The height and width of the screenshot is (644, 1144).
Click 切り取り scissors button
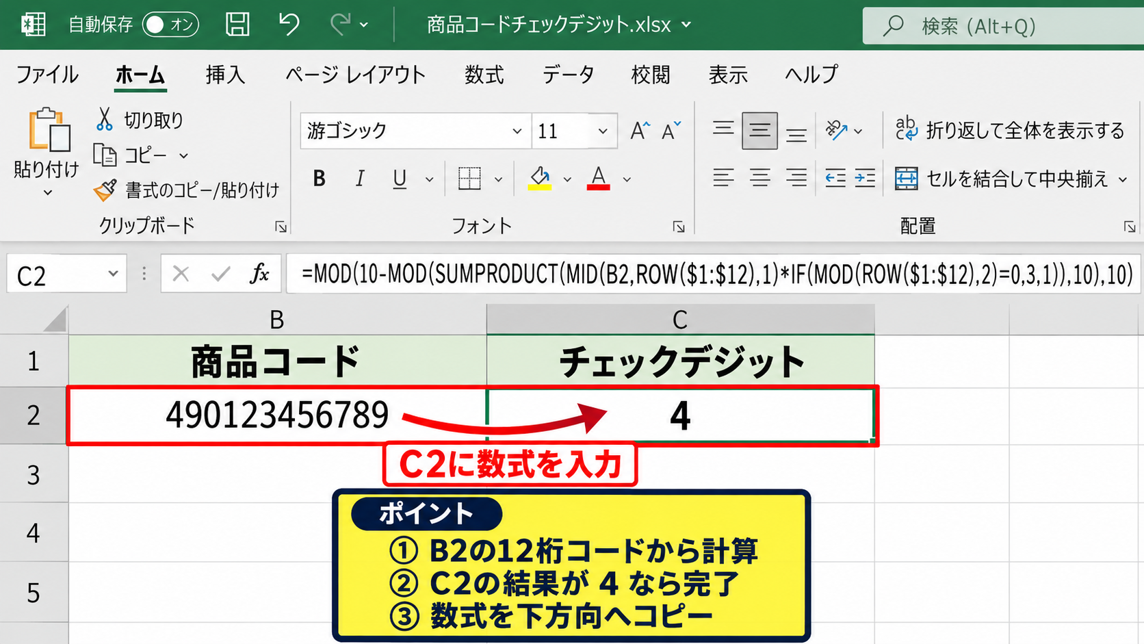140,120
